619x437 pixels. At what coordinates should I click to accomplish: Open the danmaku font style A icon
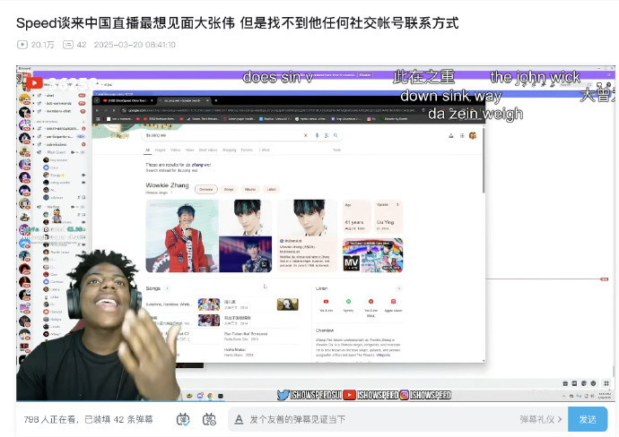point(239,420)
